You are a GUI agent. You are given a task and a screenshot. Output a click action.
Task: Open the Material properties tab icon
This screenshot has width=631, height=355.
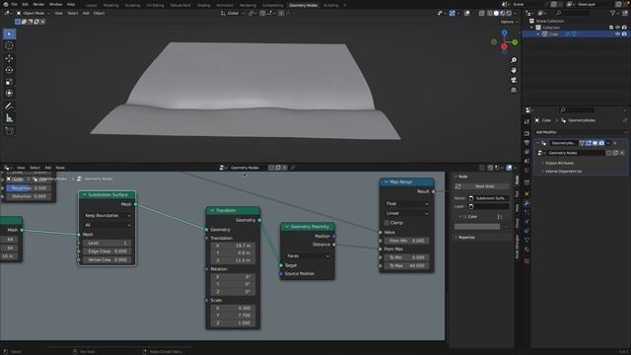click(526, 249)
